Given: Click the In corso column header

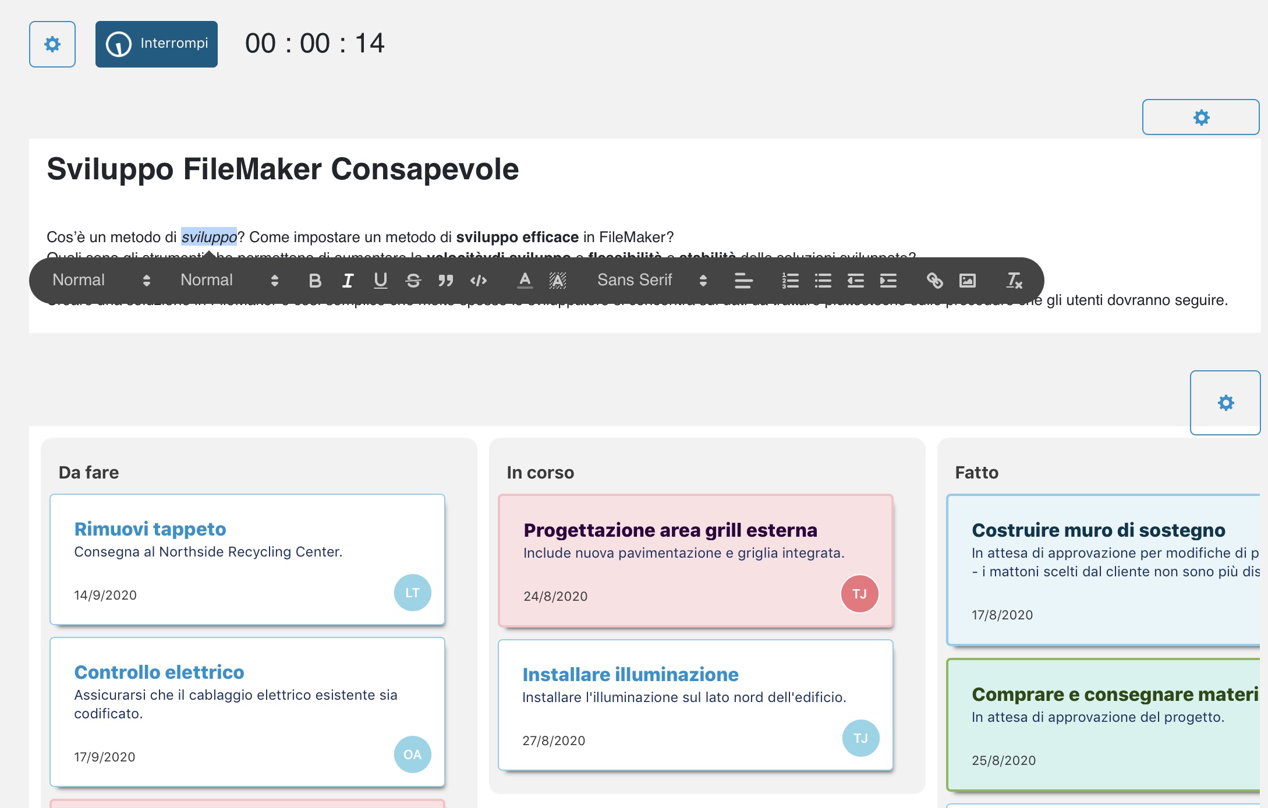Looking at the screenshot, I should tap(540, 472).
